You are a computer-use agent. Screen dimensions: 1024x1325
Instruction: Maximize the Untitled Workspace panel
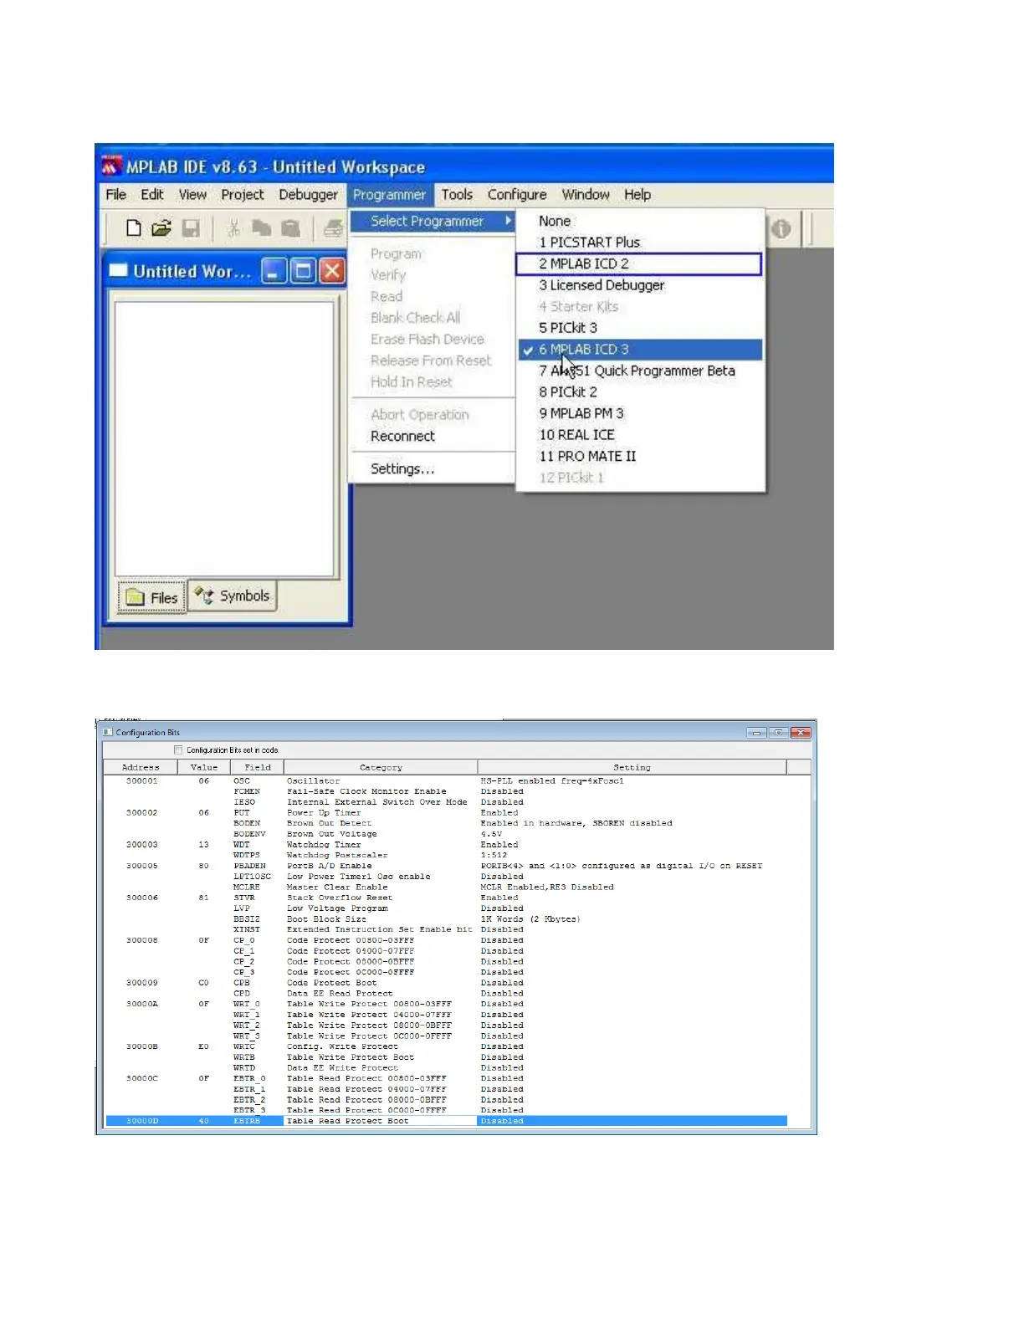coord(303,270)
